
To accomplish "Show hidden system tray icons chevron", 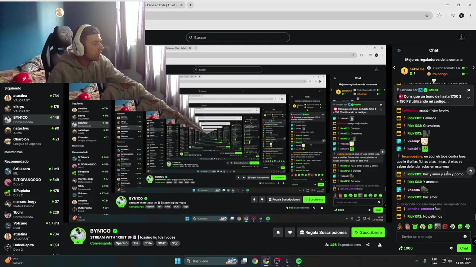I will 416,261.
